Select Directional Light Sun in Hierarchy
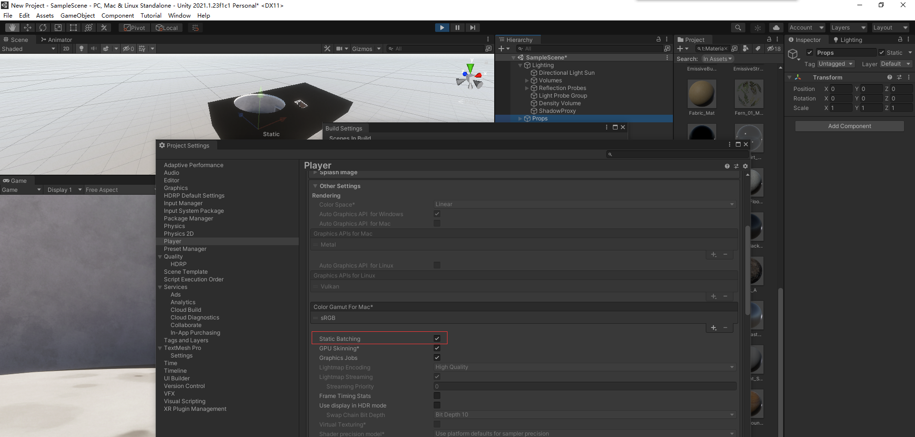The height and width of the screenshot is (437, 915). click(x=567, y=73)
